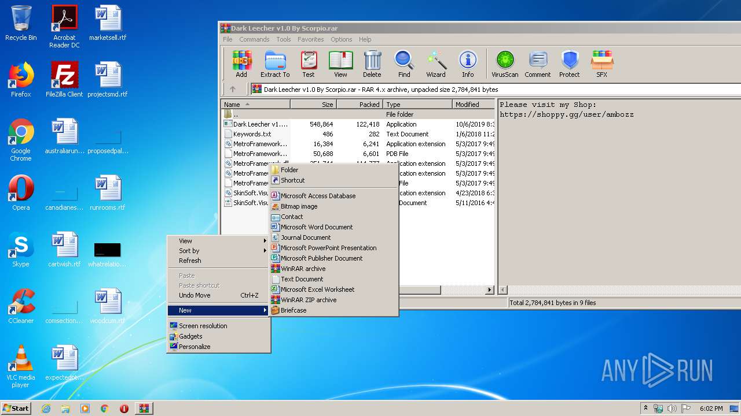Screen dimensions: 741x416
Task: Open Gadgets from the context menu
Action: 219,336
